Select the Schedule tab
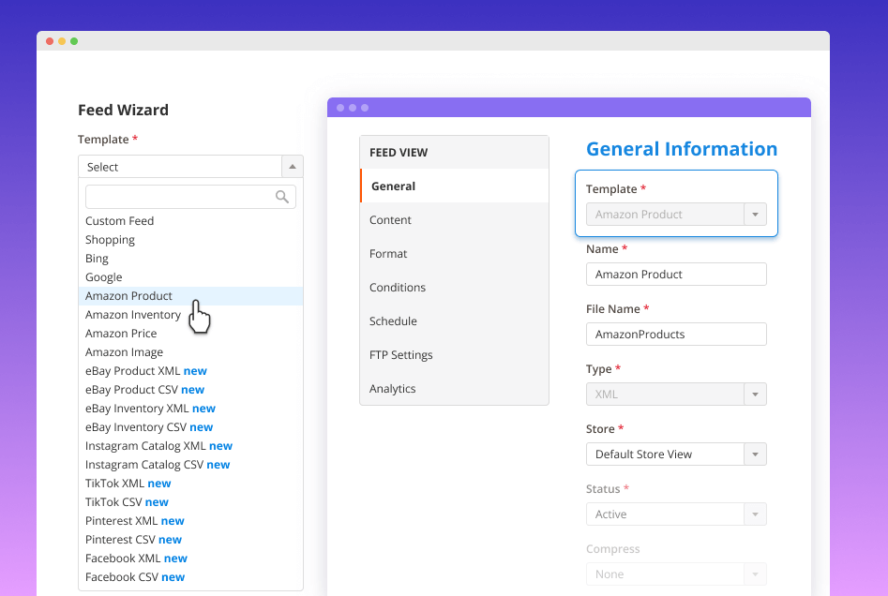The image size is (888, 596). [393, 320]
